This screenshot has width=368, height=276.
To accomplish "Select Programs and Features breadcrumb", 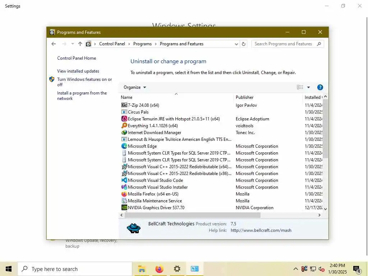I will coord(181,44).
